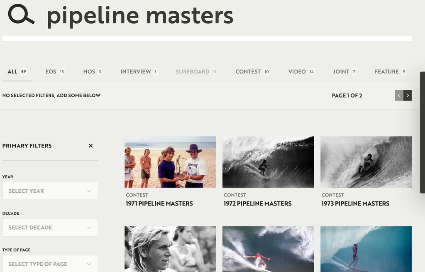The height and width of the screenshot is (272, 425).
Task: Expand the Select Decade dropdown
Action: [50, 228]
